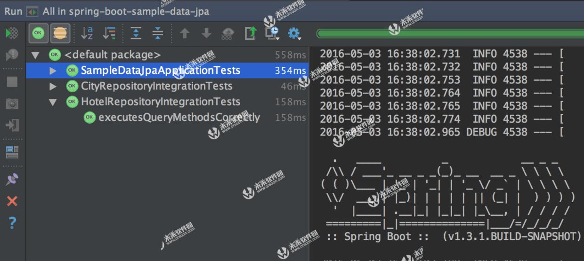The height and width of the screenshot is (261, 584).
Task: Toggle the show ignored tests orange button
Action: pyautogui.click(x=60, y=33)
